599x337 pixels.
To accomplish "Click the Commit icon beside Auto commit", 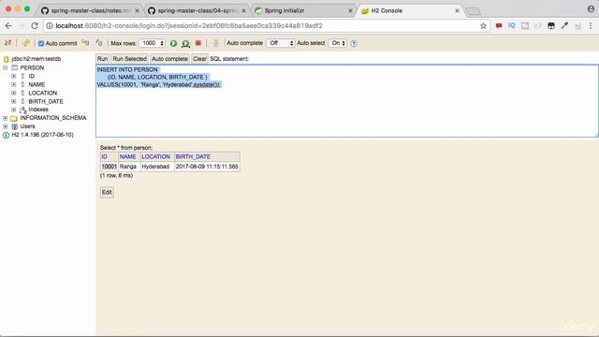I will (x=85, y=43).
